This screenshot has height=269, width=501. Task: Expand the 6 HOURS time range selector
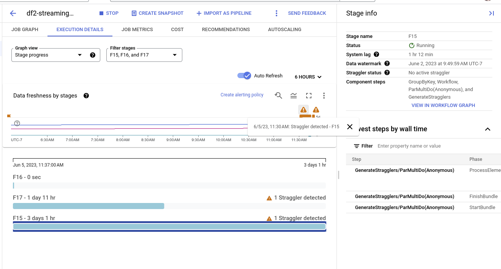tap(308, 77)
